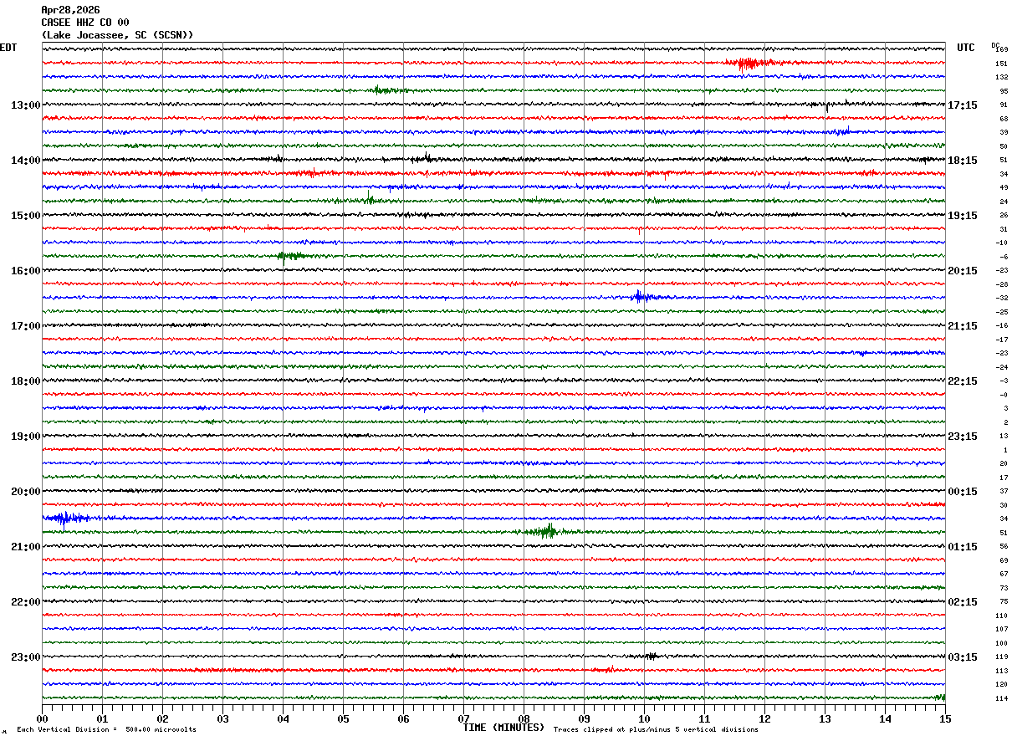The image size is (1012, 741).
Task: Click the EDT timezone label
Action: click(x=8, y=48)
